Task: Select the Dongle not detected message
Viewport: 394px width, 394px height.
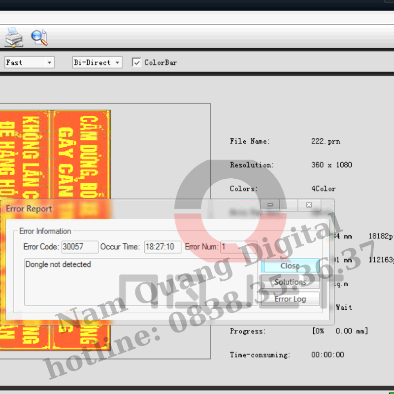Action: point(58,264)
